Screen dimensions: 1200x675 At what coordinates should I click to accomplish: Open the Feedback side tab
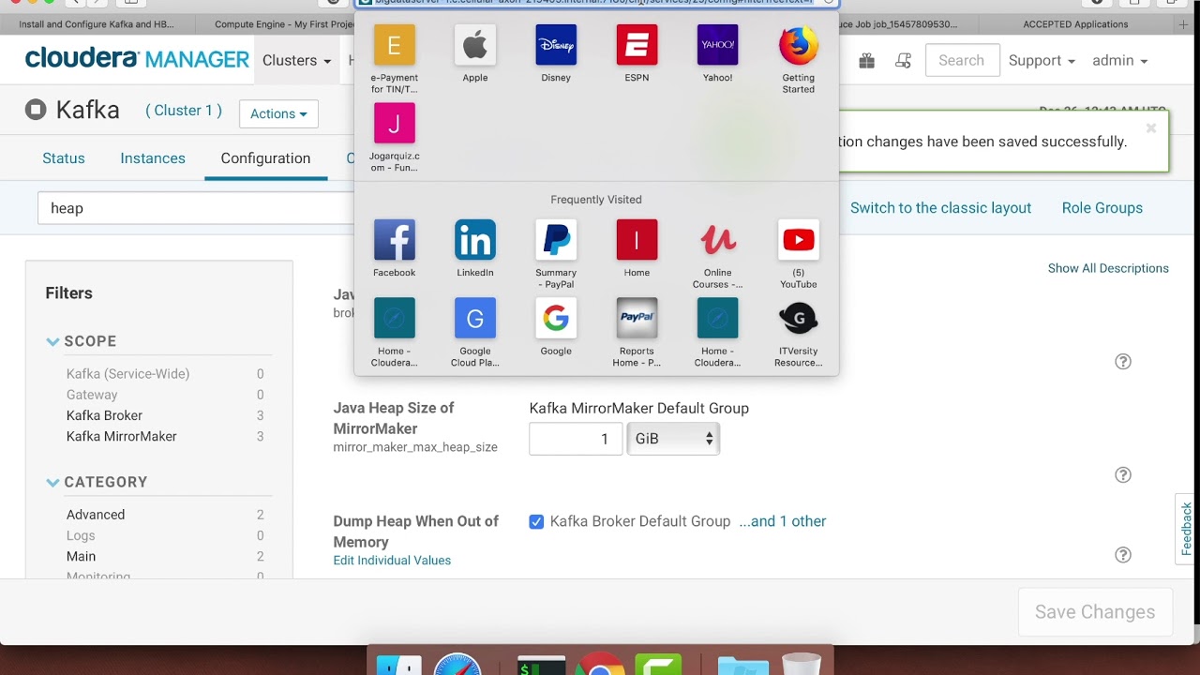1187,530
